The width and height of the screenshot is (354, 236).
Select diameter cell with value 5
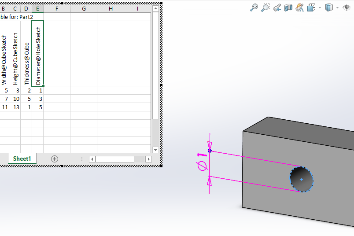point(38,107)
